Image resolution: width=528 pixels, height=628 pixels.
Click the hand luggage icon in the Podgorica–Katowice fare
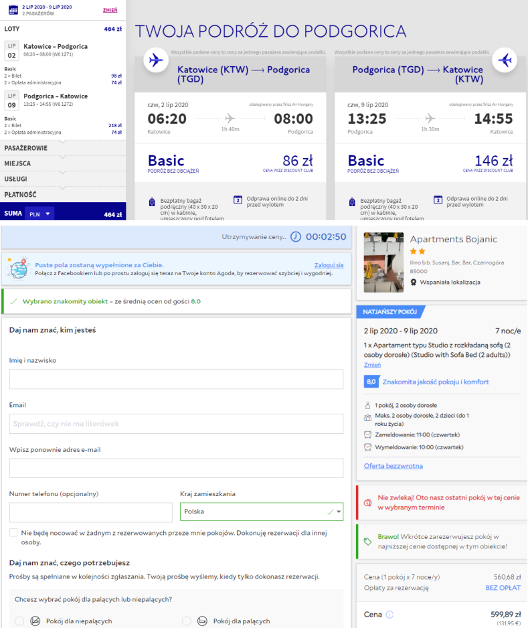tap(352, 202)
